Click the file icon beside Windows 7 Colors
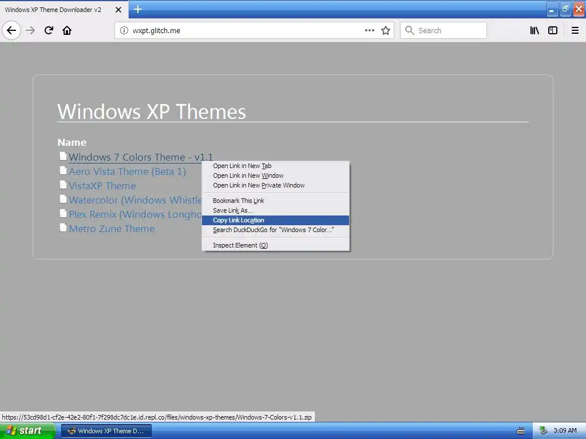 (63, 157)
